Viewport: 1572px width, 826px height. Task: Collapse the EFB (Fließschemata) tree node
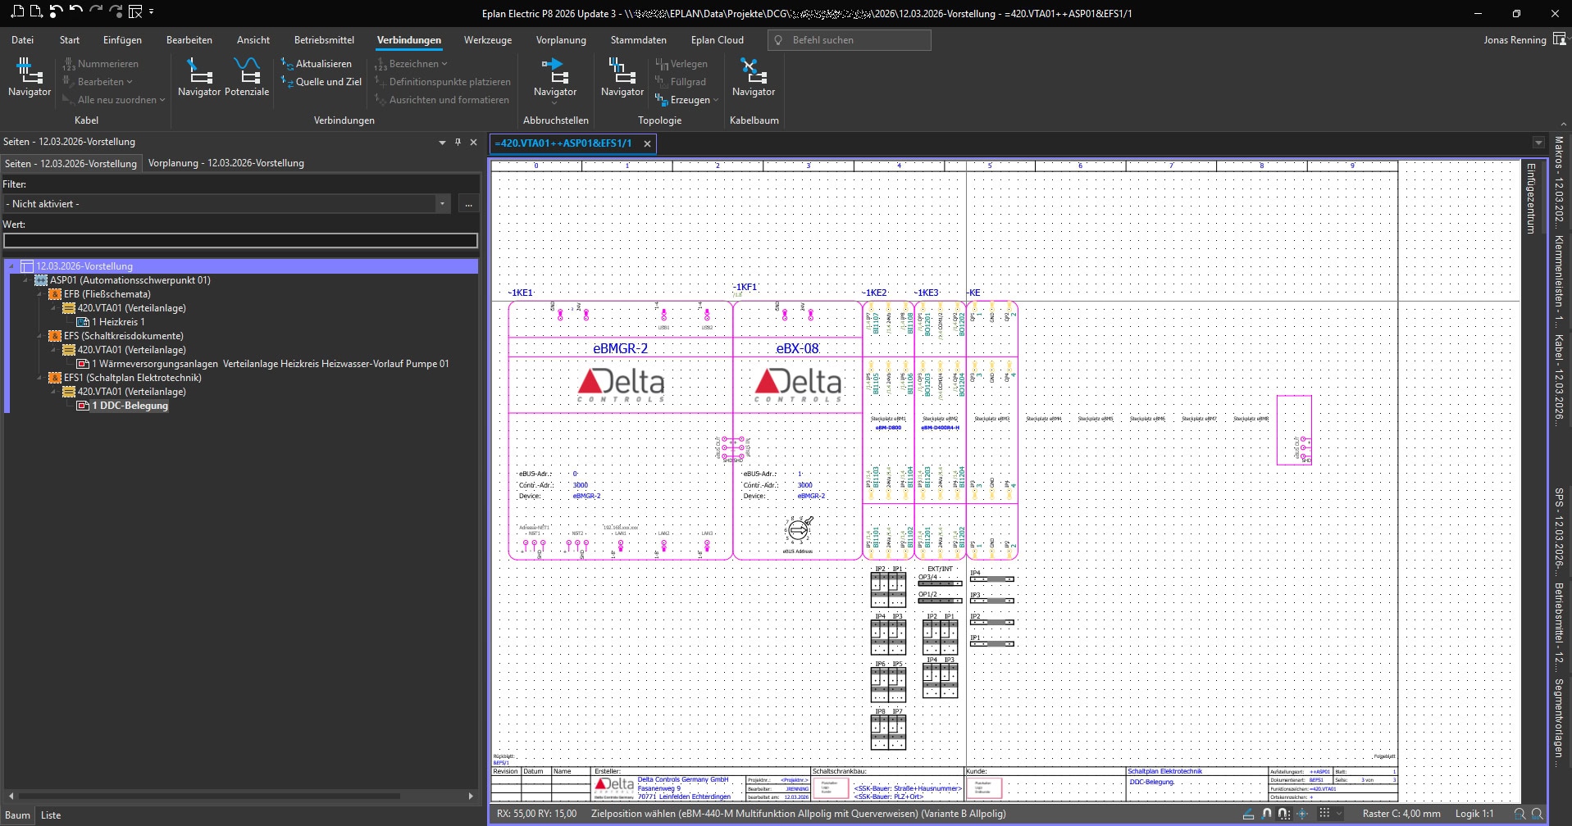click(x=39, y=294)
